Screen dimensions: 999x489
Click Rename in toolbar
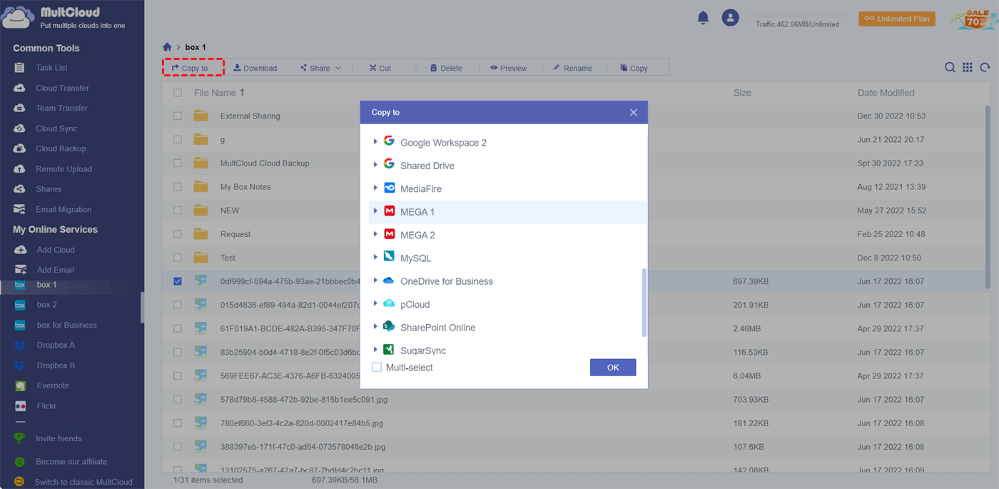[x=572, y=68]
